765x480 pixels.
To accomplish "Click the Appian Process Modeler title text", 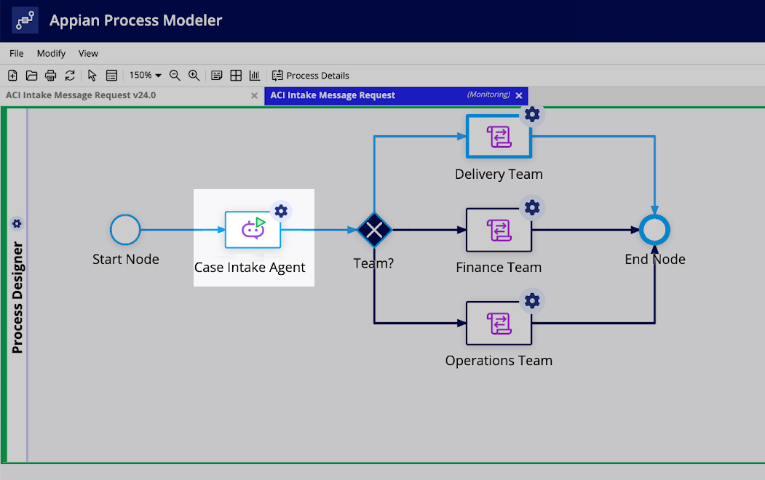I will (135, 20).
